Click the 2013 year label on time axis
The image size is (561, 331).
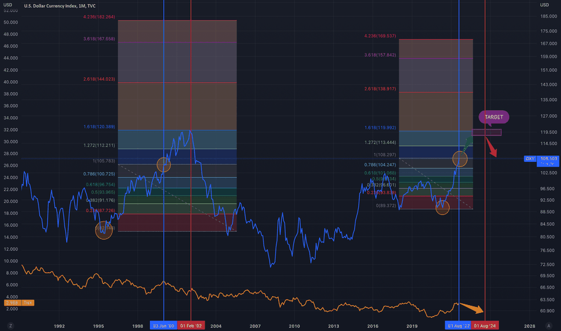point(333,326)
